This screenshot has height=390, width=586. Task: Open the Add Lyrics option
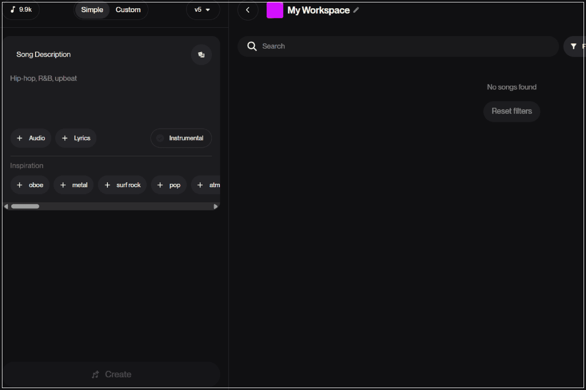tap(76, 138)
